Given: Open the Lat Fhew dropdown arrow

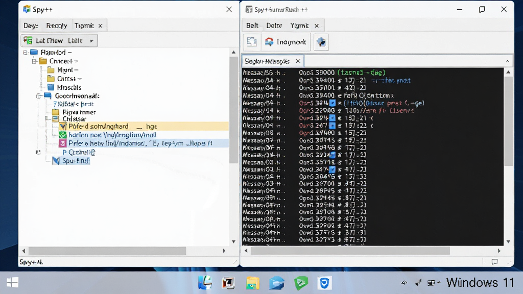Looking at the screenshot, I should tap(91, 41).
